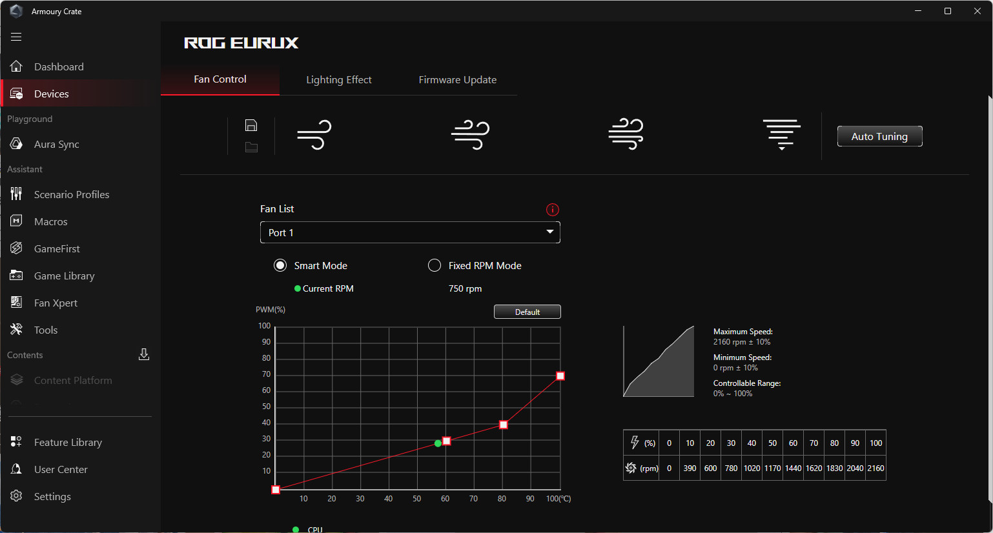Select the tornado full speed fan preset
This screenshot has height=533, width=993.
click(x=781, y=135)
